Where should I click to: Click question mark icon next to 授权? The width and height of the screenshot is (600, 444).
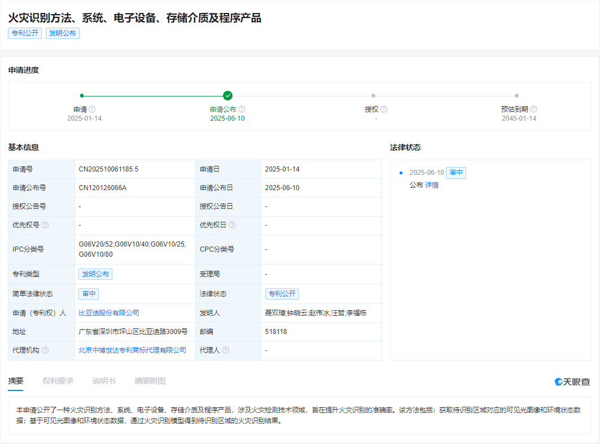384,109
